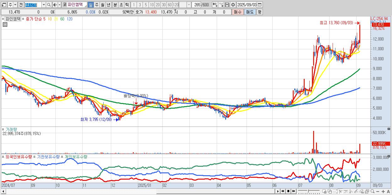Click the stop square button
392x195 pixels.
[x=288, y=191]
